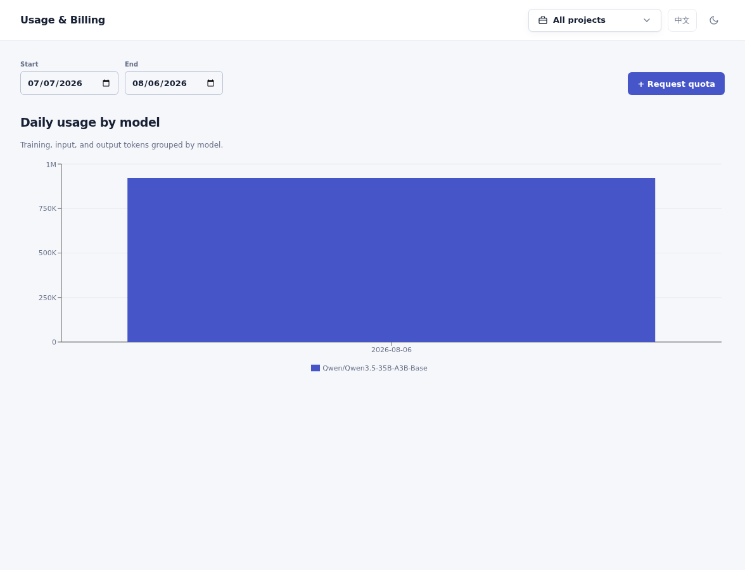Open calendar picker in Start date field
The image size is (745, 570).
[x=106, y=83]
